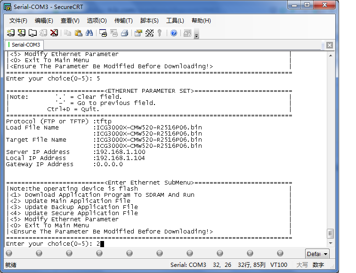Click Gateway IP Address 0.0.0.0 line
This screenshot has height=273, width=356.
[x=64, y=164]
